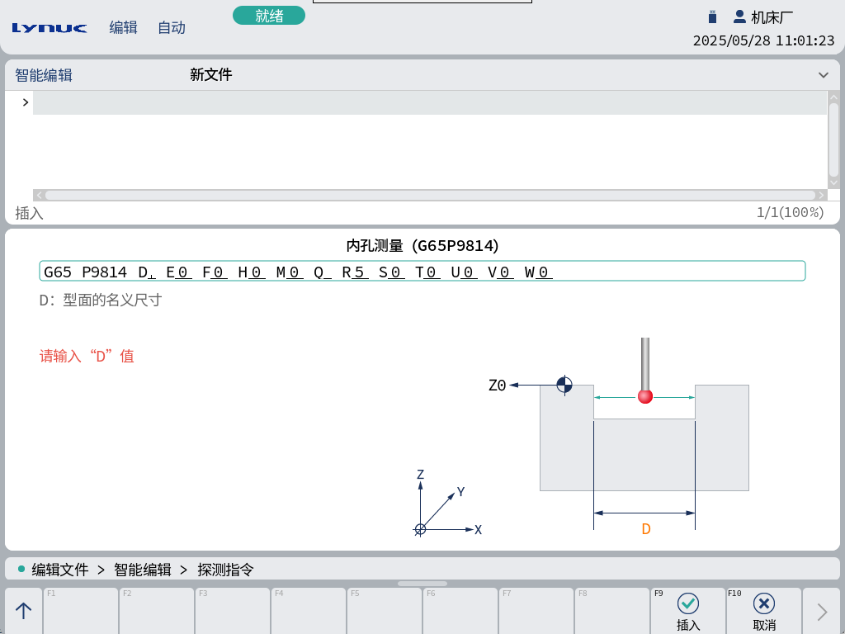This screenshot has width=845, height=634.
Task: Cancel with the F10 取消 button
Action: pos(764,612)
